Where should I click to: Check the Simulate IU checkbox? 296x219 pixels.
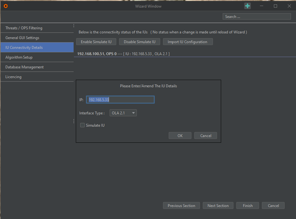coord(82,125)
